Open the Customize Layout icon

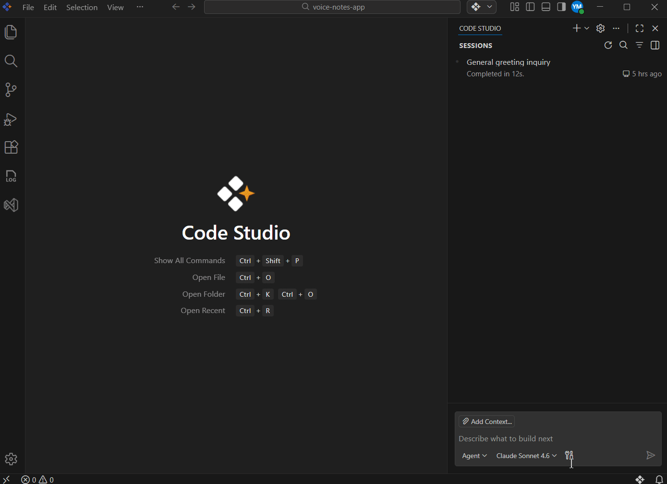point(515,7)
